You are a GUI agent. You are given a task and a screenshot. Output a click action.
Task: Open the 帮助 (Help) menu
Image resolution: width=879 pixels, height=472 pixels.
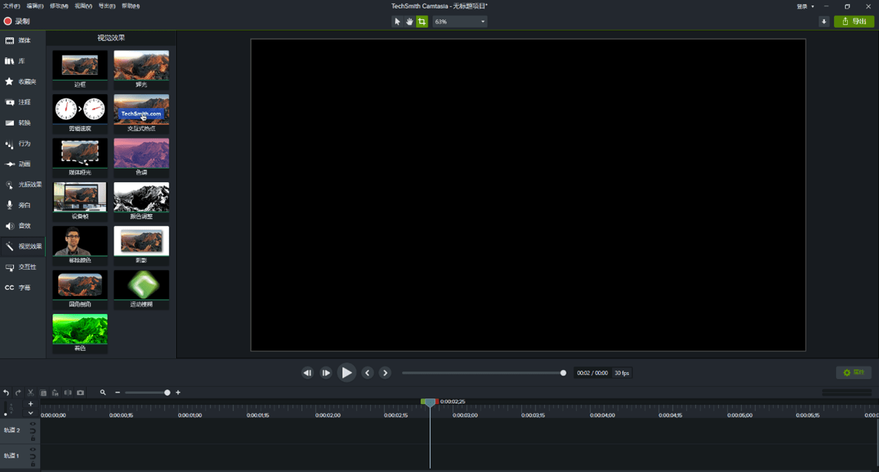tap(130, 6)
